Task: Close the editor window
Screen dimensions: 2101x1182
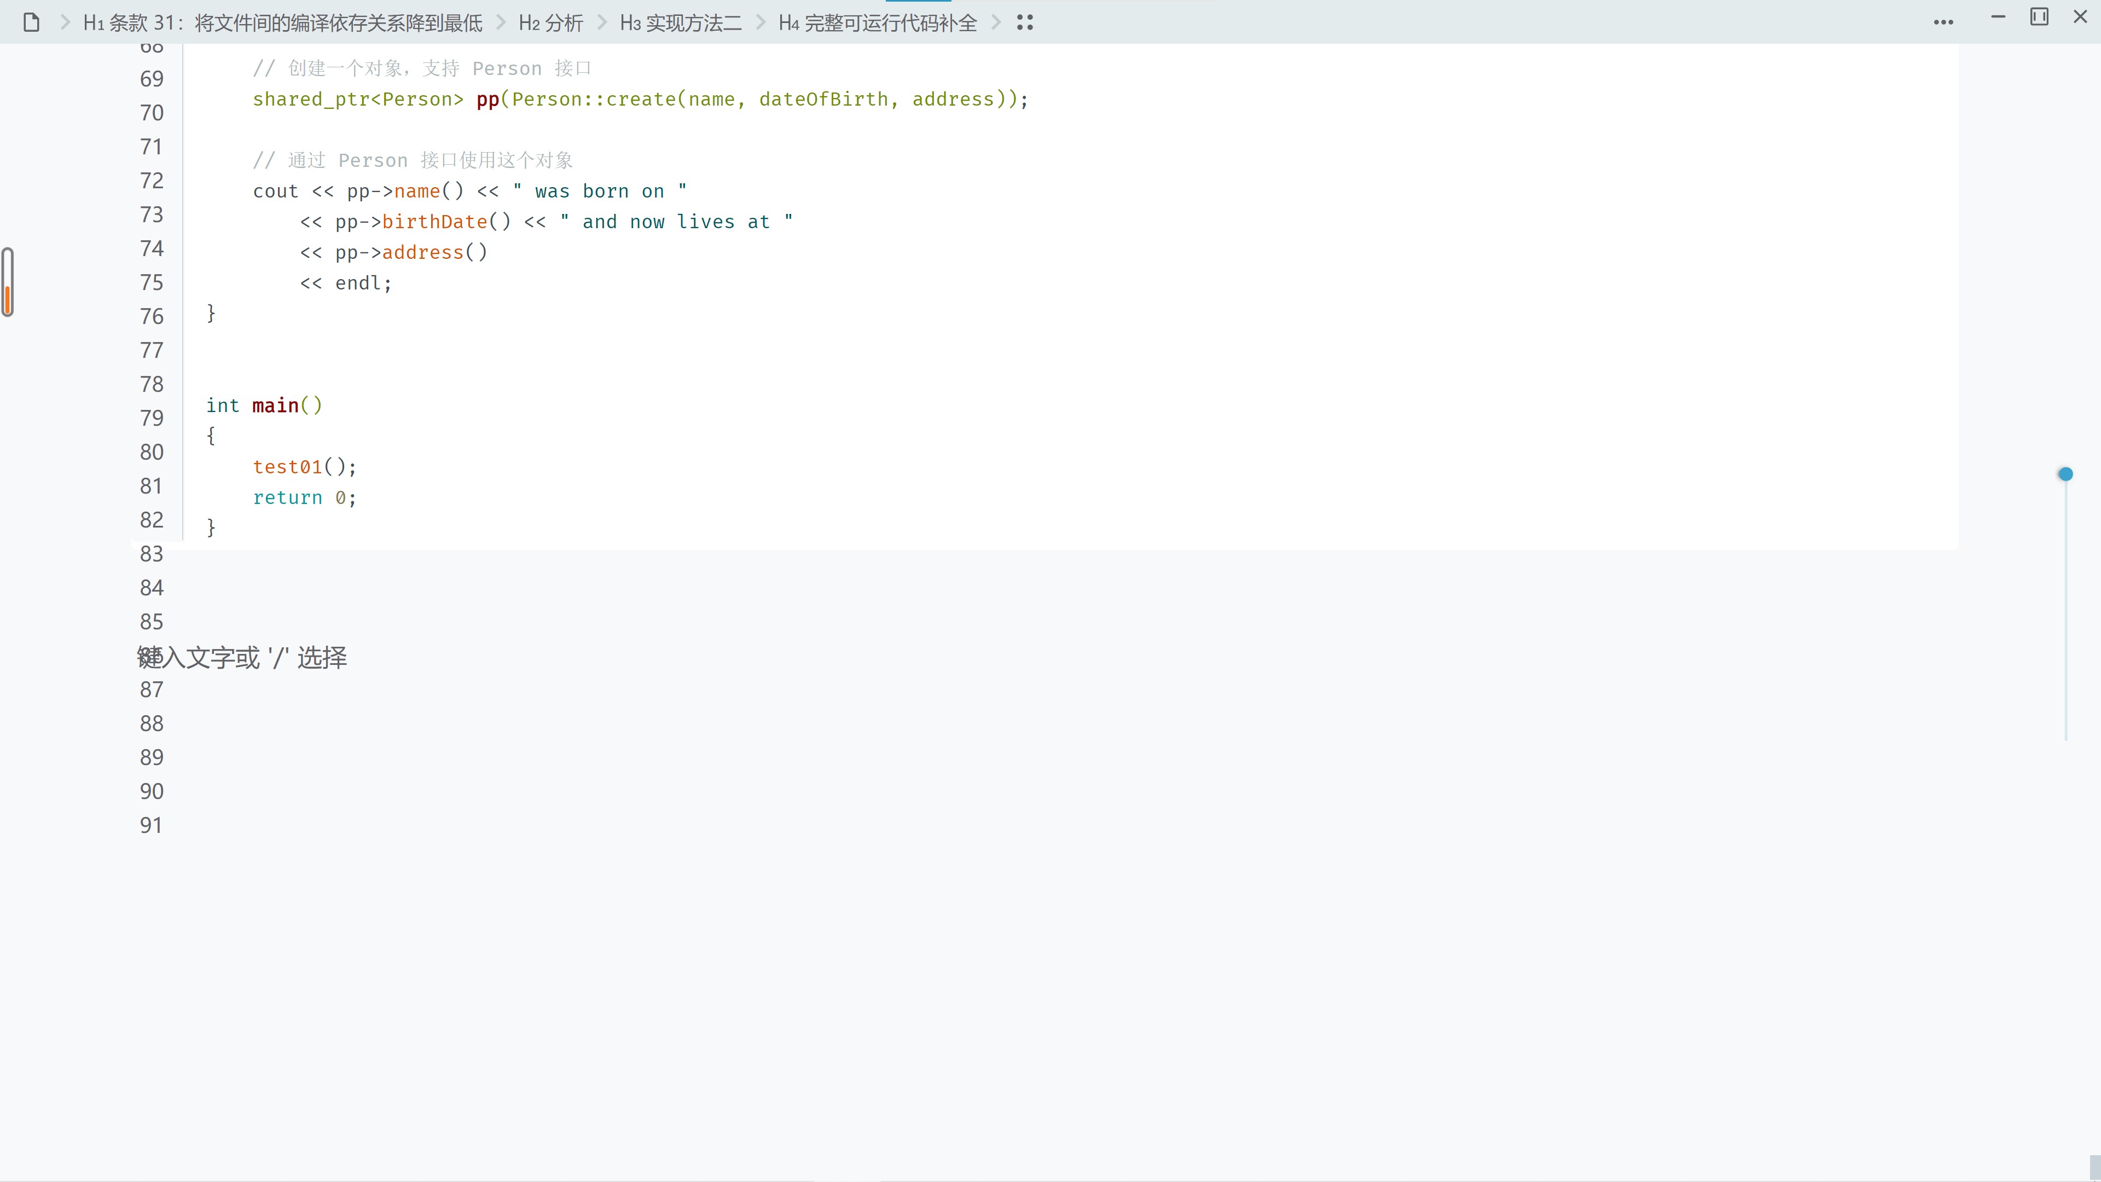Action: 2080,17
